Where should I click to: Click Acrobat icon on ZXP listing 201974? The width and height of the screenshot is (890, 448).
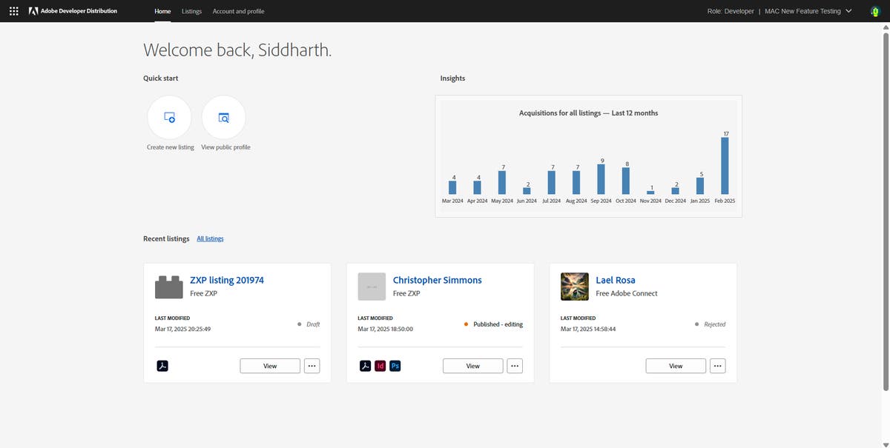click(x=162, y=366)
